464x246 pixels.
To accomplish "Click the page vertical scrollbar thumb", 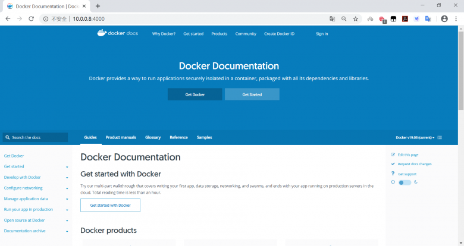I will (x=461, y=70).
